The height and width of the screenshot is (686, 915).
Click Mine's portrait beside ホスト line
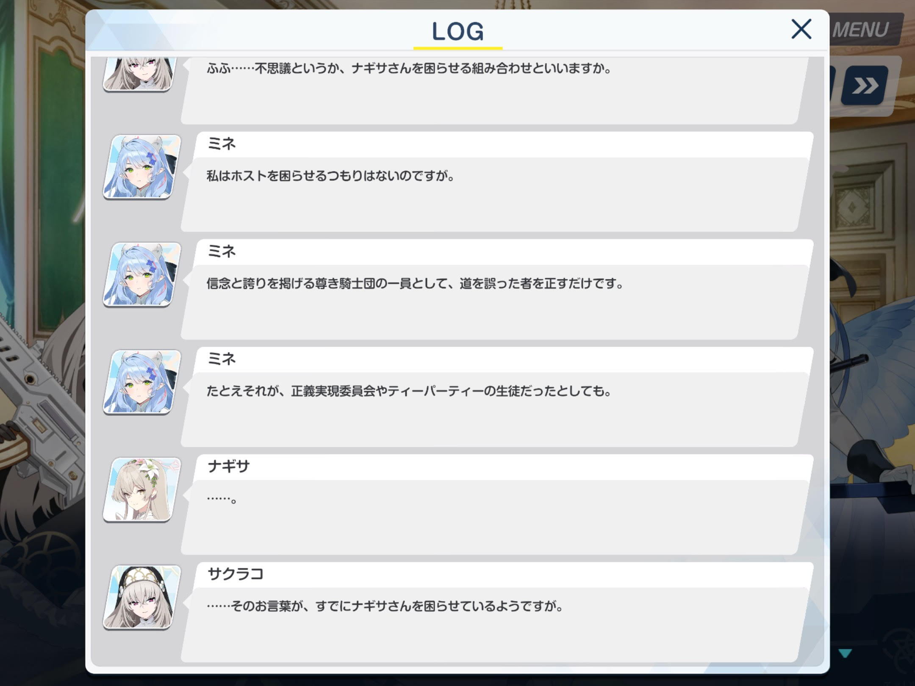(142, 167)
